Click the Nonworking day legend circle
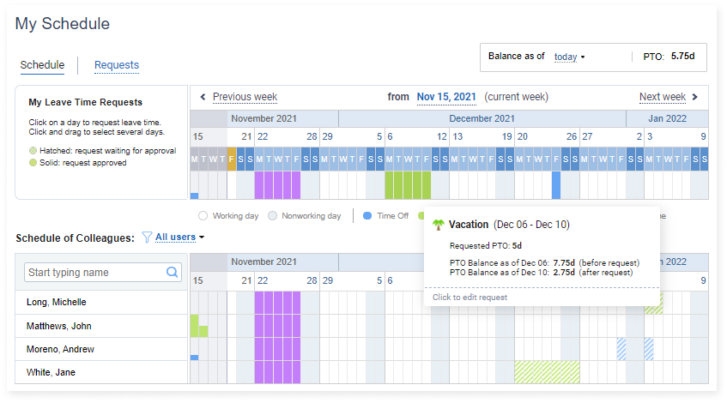Viewport: 727px width, 403px height. click(x=273, y=216)
